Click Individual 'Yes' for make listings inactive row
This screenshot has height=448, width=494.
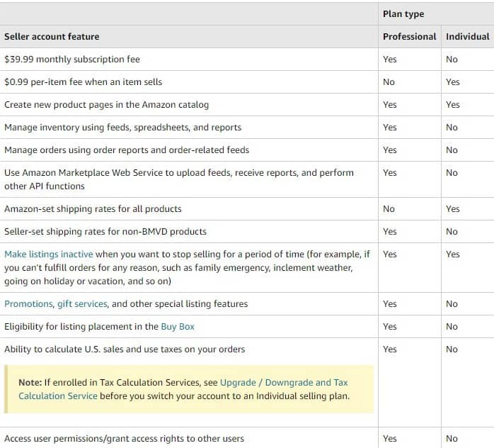(453, 254)
